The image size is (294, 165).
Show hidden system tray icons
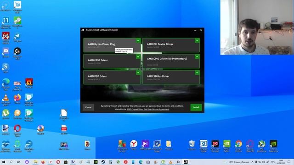point(252,162)
